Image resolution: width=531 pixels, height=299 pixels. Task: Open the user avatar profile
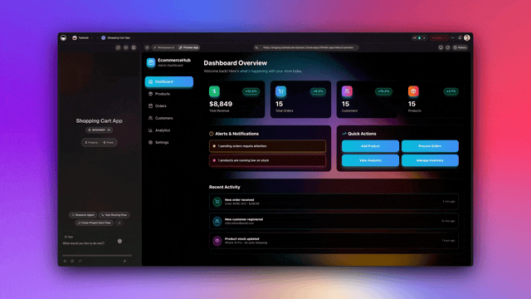(x=467, y=37)
